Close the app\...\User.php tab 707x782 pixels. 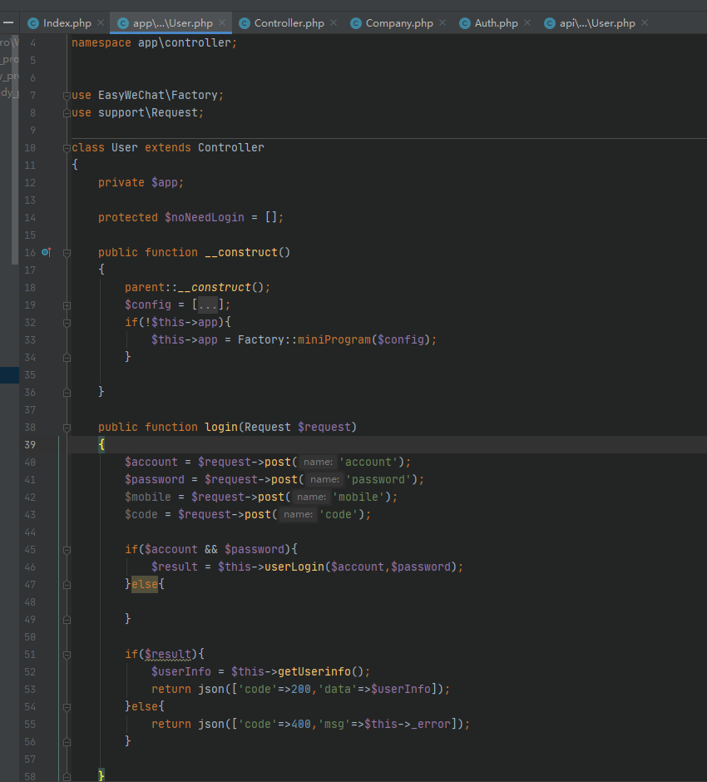pos(222,23)
